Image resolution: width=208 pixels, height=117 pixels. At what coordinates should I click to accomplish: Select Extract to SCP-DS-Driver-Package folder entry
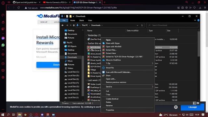pyautogui.click(x=124, y=57)
